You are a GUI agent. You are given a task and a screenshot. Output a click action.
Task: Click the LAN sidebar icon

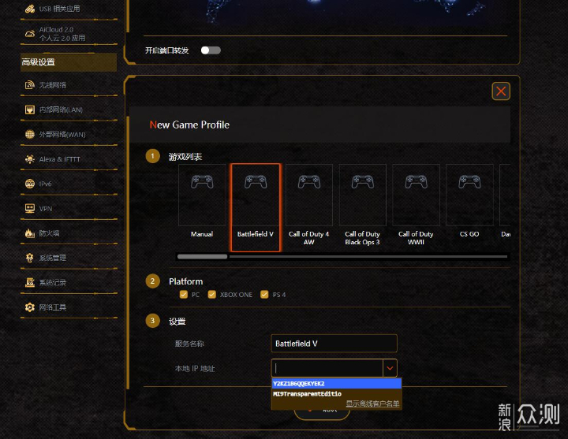click(30, 110)
